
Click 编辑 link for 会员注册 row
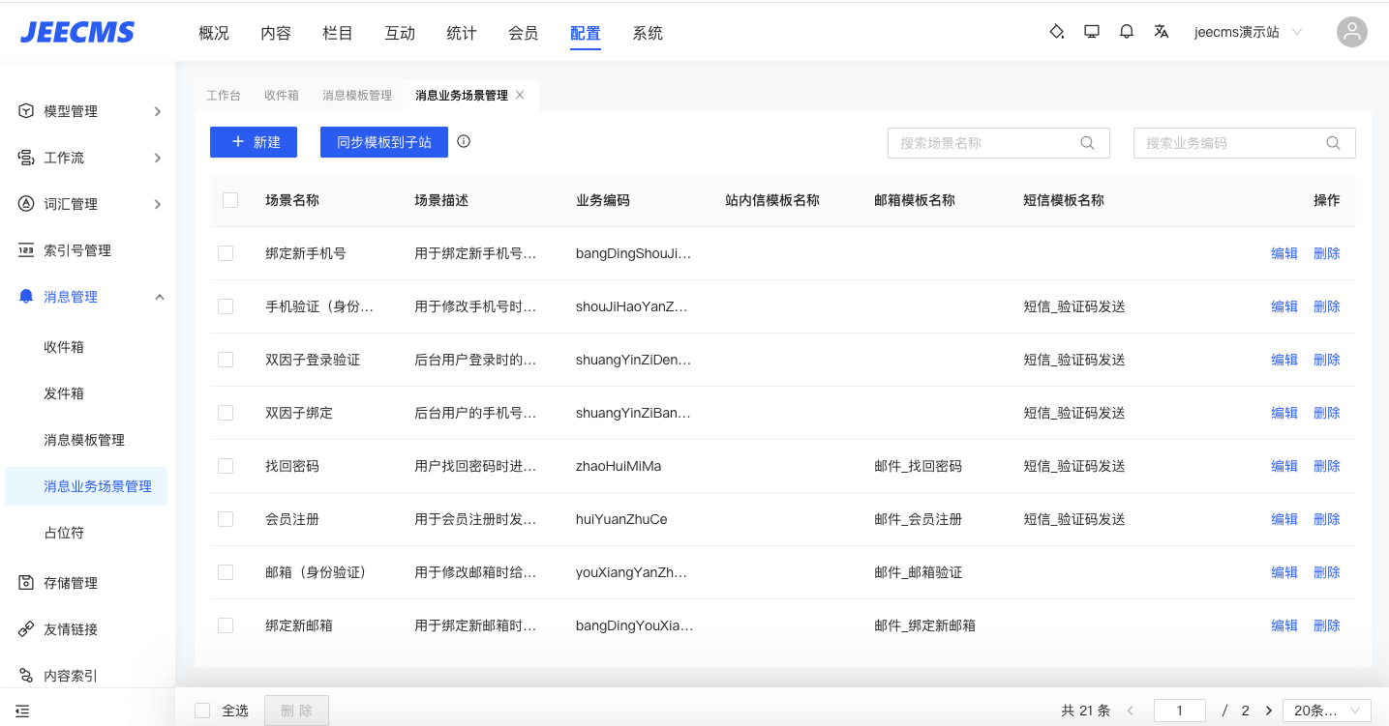point(1283,519)
